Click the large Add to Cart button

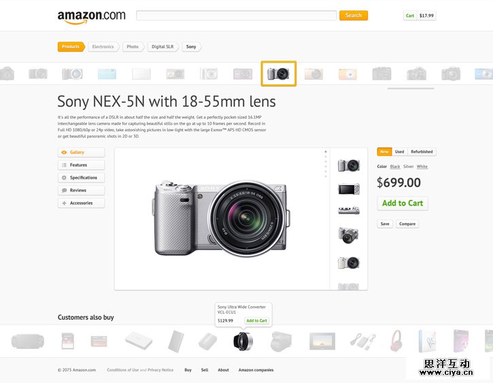pyautogui.click(x=403, y=203)
